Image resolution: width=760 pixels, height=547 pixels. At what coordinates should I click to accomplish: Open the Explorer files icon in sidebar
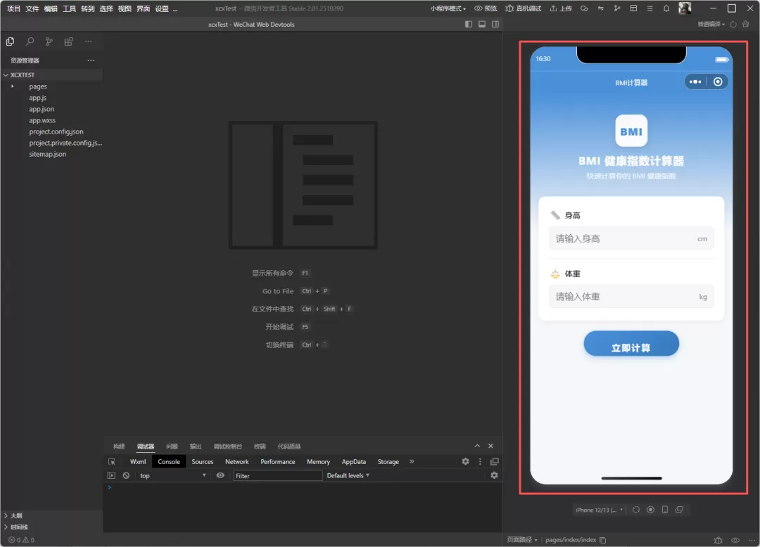[x=10, y=41]
